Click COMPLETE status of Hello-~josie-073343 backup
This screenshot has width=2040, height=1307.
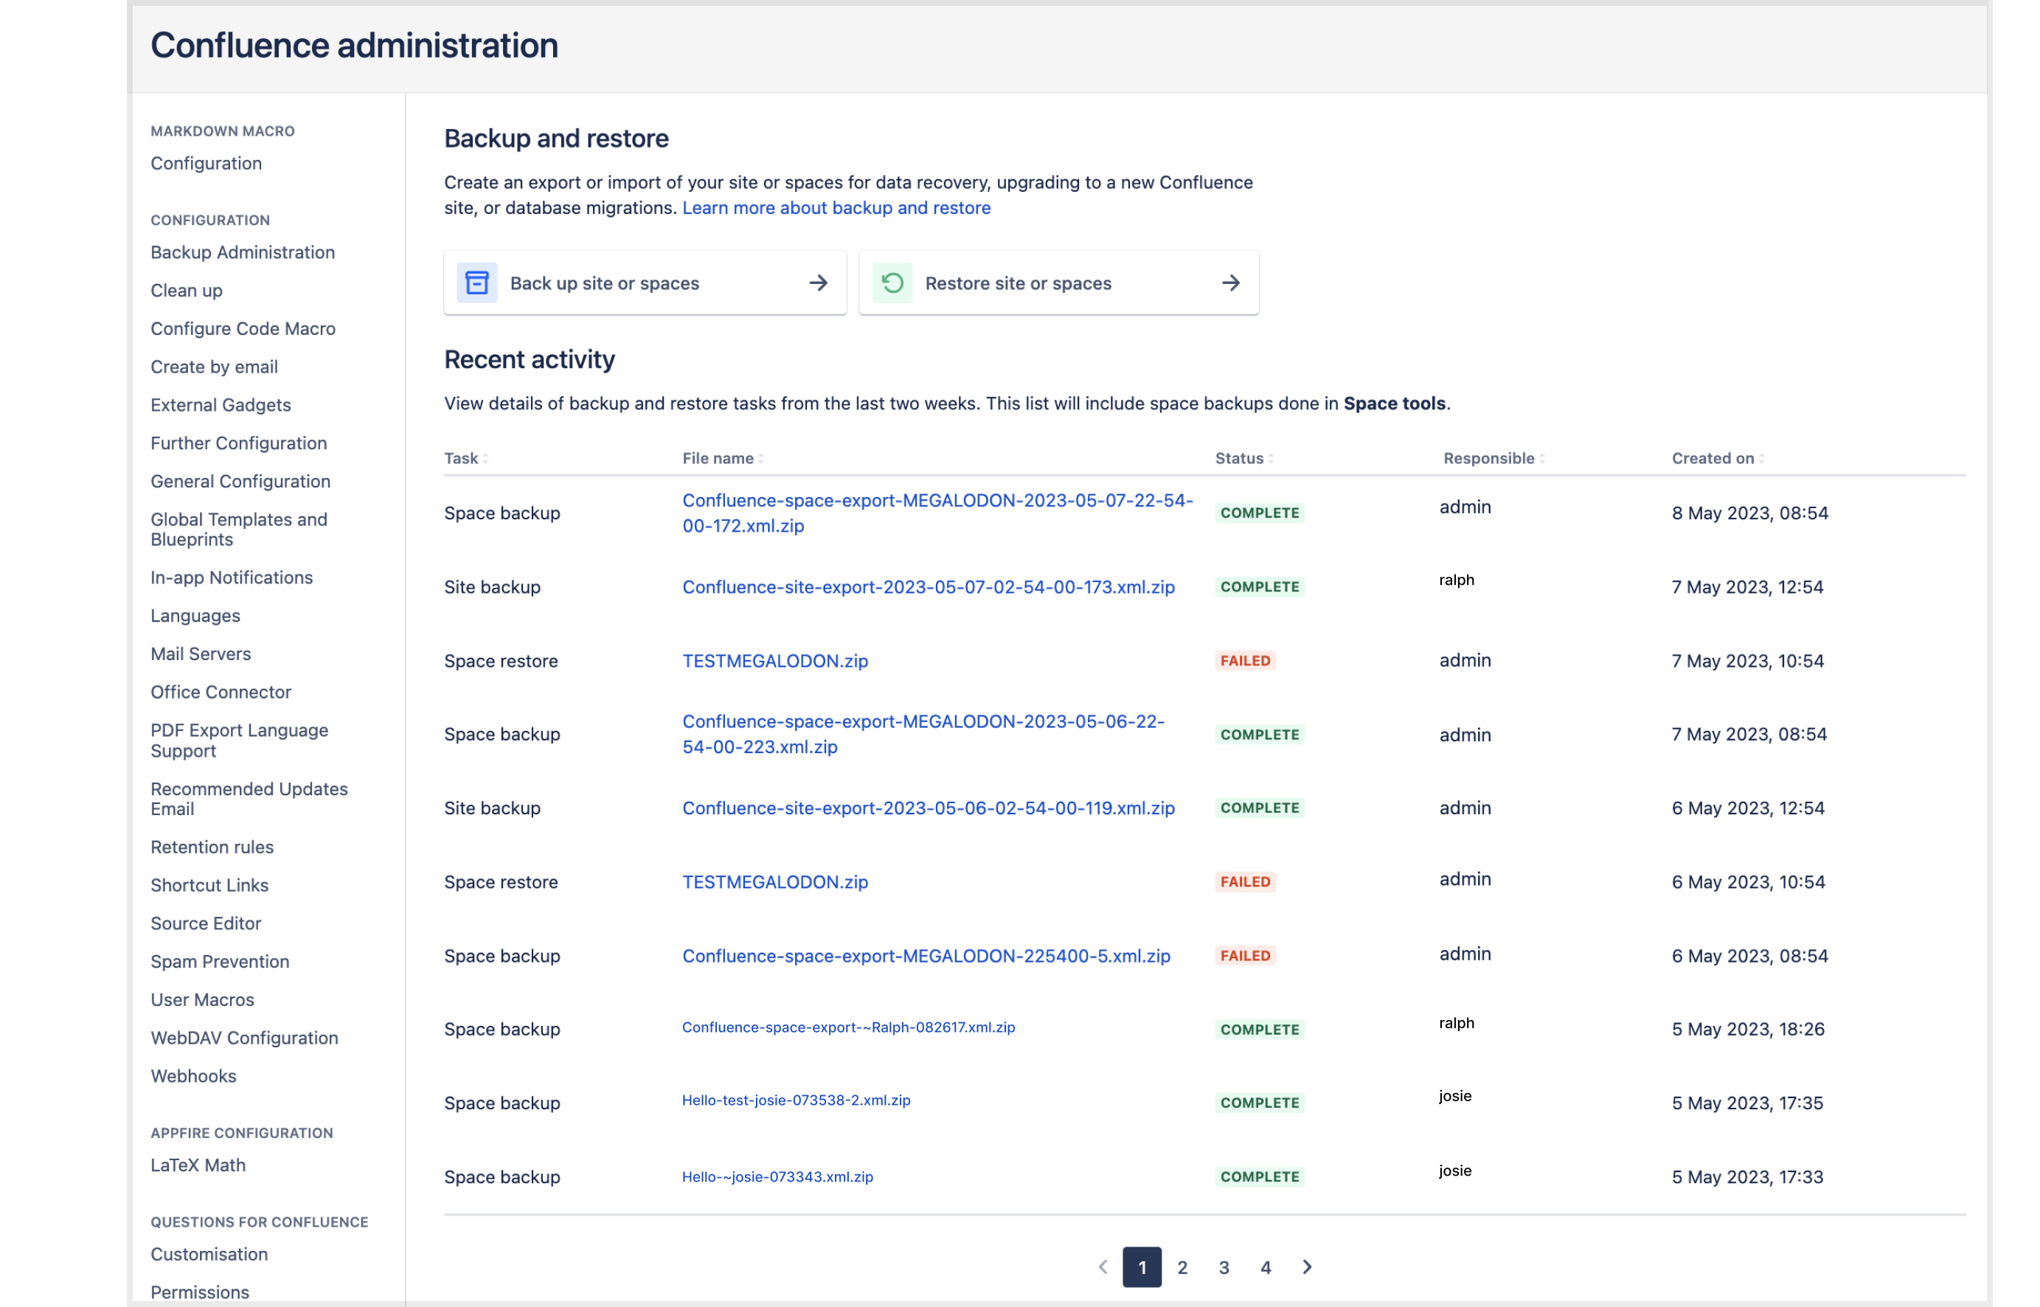pos(1259,1176)
